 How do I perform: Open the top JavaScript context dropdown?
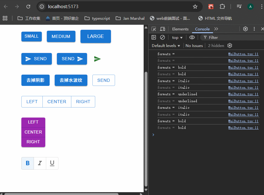[x=177, y=37]
